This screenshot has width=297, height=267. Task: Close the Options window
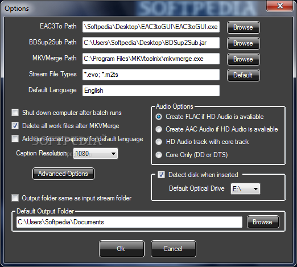click(x=280, y=6)
